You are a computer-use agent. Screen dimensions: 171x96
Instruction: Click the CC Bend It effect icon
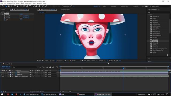click(151, 21)
